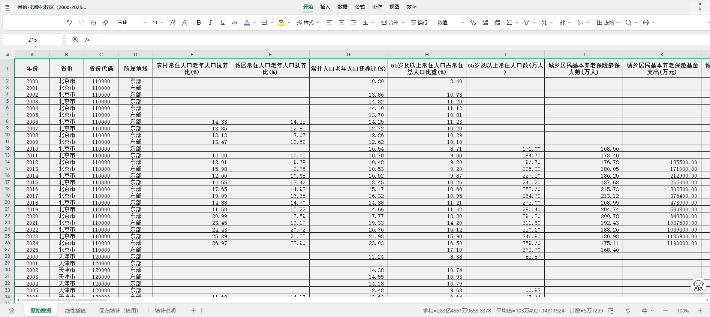The height and width of the screenshot is (317, 710).
Task: Click the select-all corner triangle
Action: pyautogui.click(x=7, y=54)
